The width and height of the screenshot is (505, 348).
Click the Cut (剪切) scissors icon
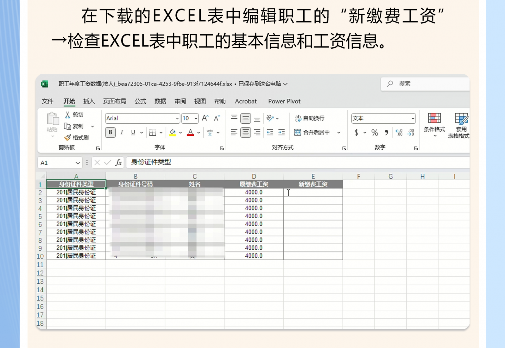click(68, 115)
